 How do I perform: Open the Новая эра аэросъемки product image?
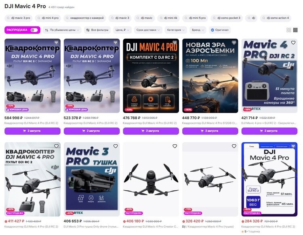(x=210, y=75)
